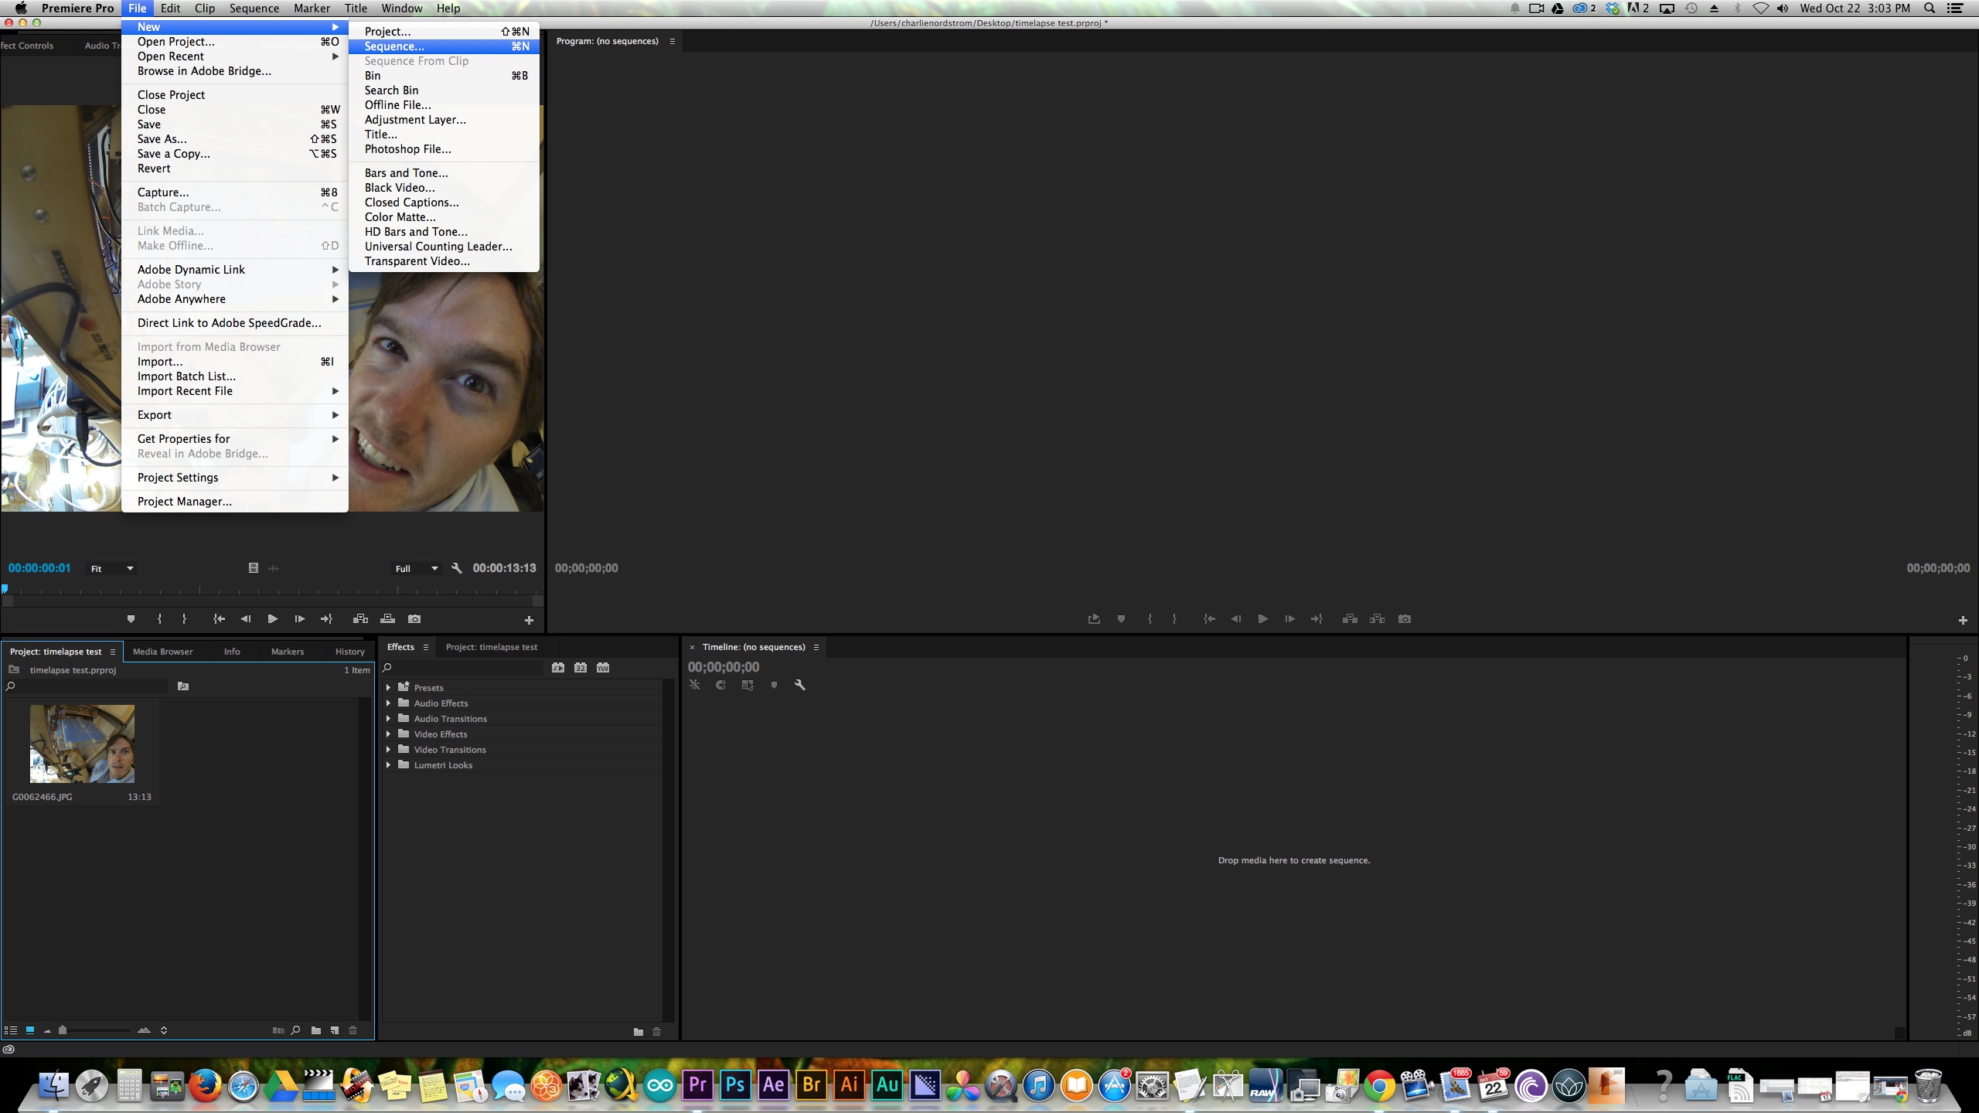Choose Bin in New submenu
Viewport: 1979px width, 1113px height.
[x=444, y=76]
